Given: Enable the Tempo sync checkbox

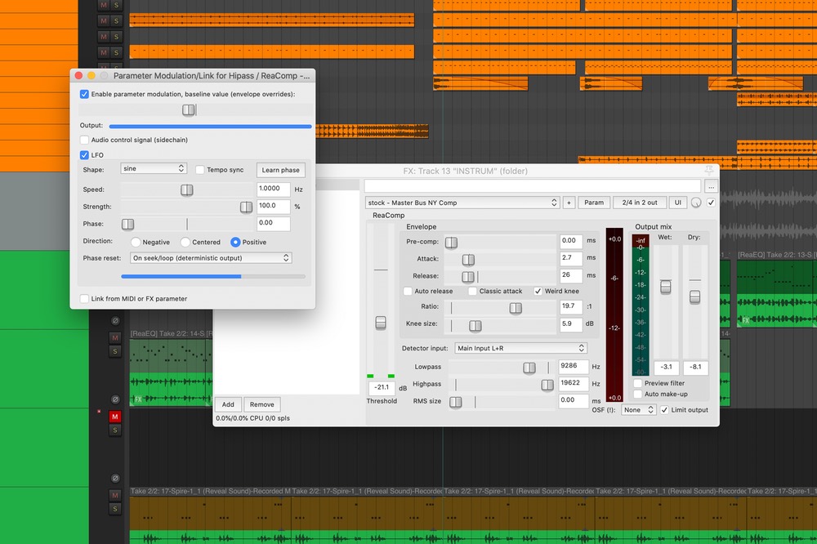Looking at the screenshot, I should (200, 170).
